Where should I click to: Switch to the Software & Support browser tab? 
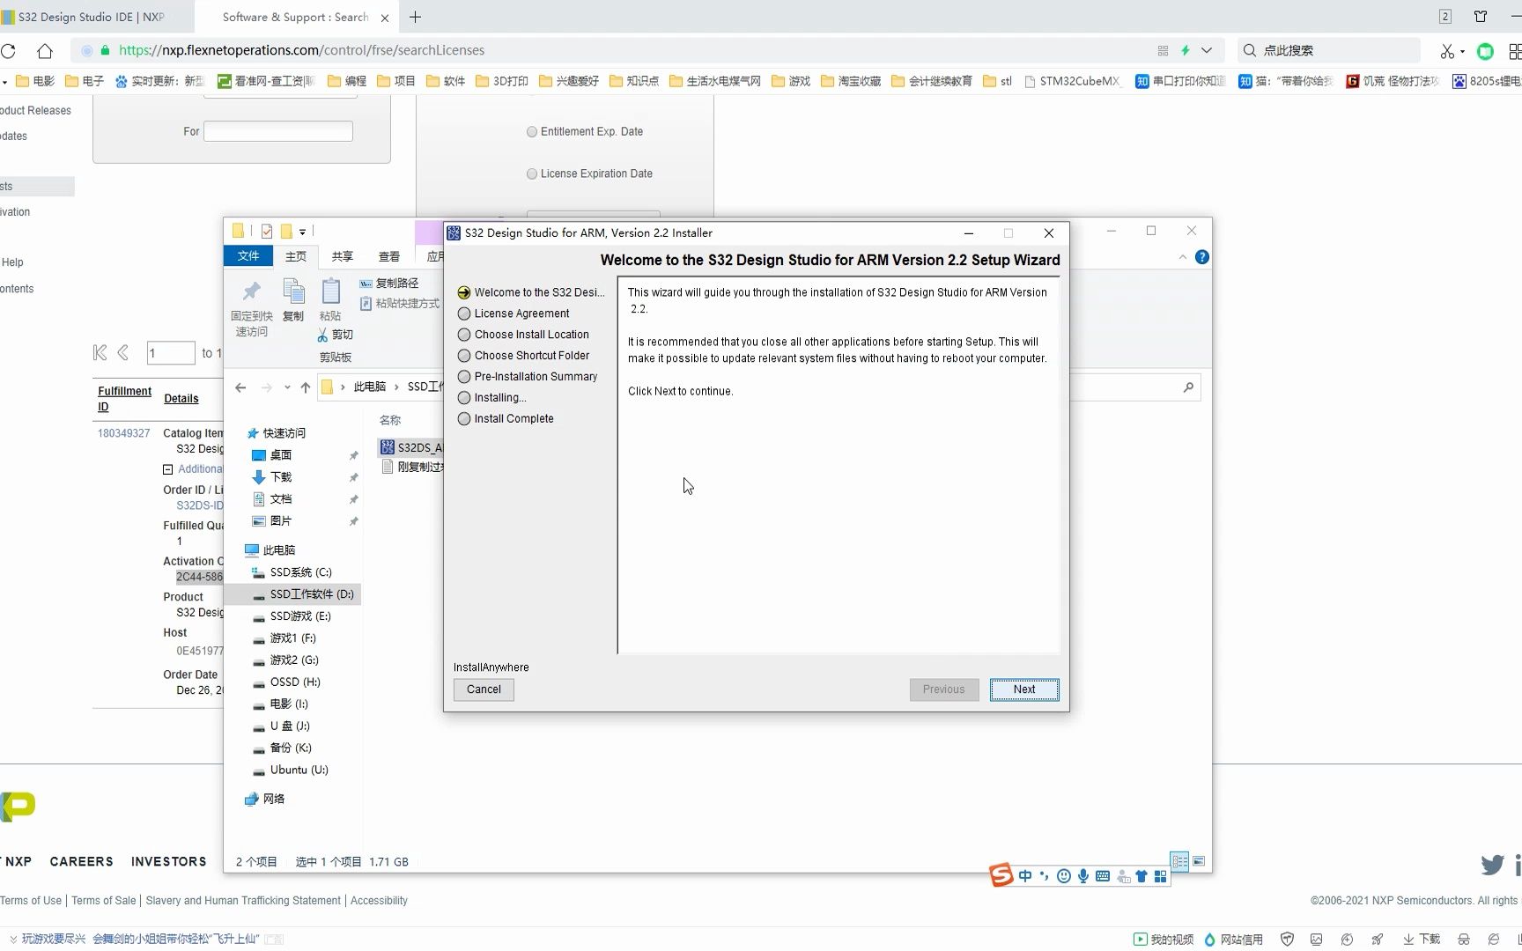pyautogui.click(x=296, y=17)
